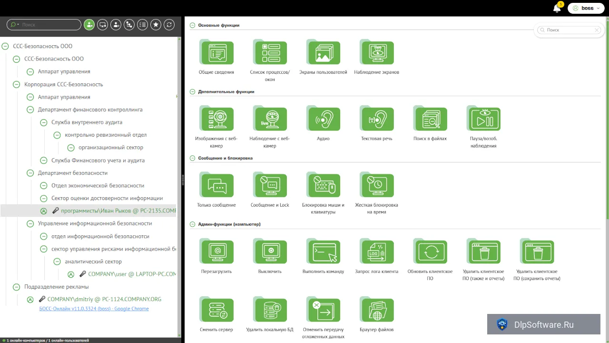The image size is (609, 343).
Task: Click the checklist toolbar icon
Action: pos(142,25)
